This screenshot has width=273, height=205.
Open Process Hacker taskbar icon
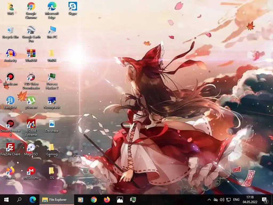pyautogui.click(x=133, y=200)
